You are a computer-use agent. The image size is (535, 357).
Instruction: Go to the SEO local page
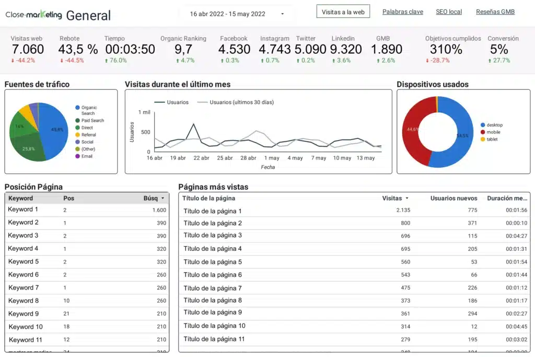(449, 11)
